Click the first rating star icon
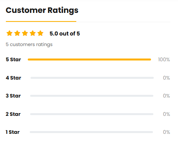178x151 pixels. pos(9,33)
